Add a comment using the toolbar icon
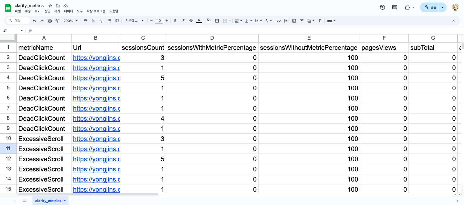The width and height of the screenshot is (464, 205). [x=286, y=21]
